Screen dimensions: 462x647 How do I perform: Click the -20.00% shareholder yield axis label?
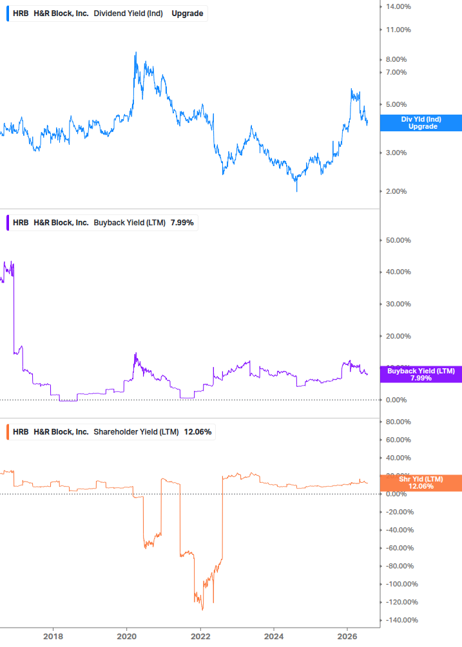pyautogui.click(x=399, y=512)
